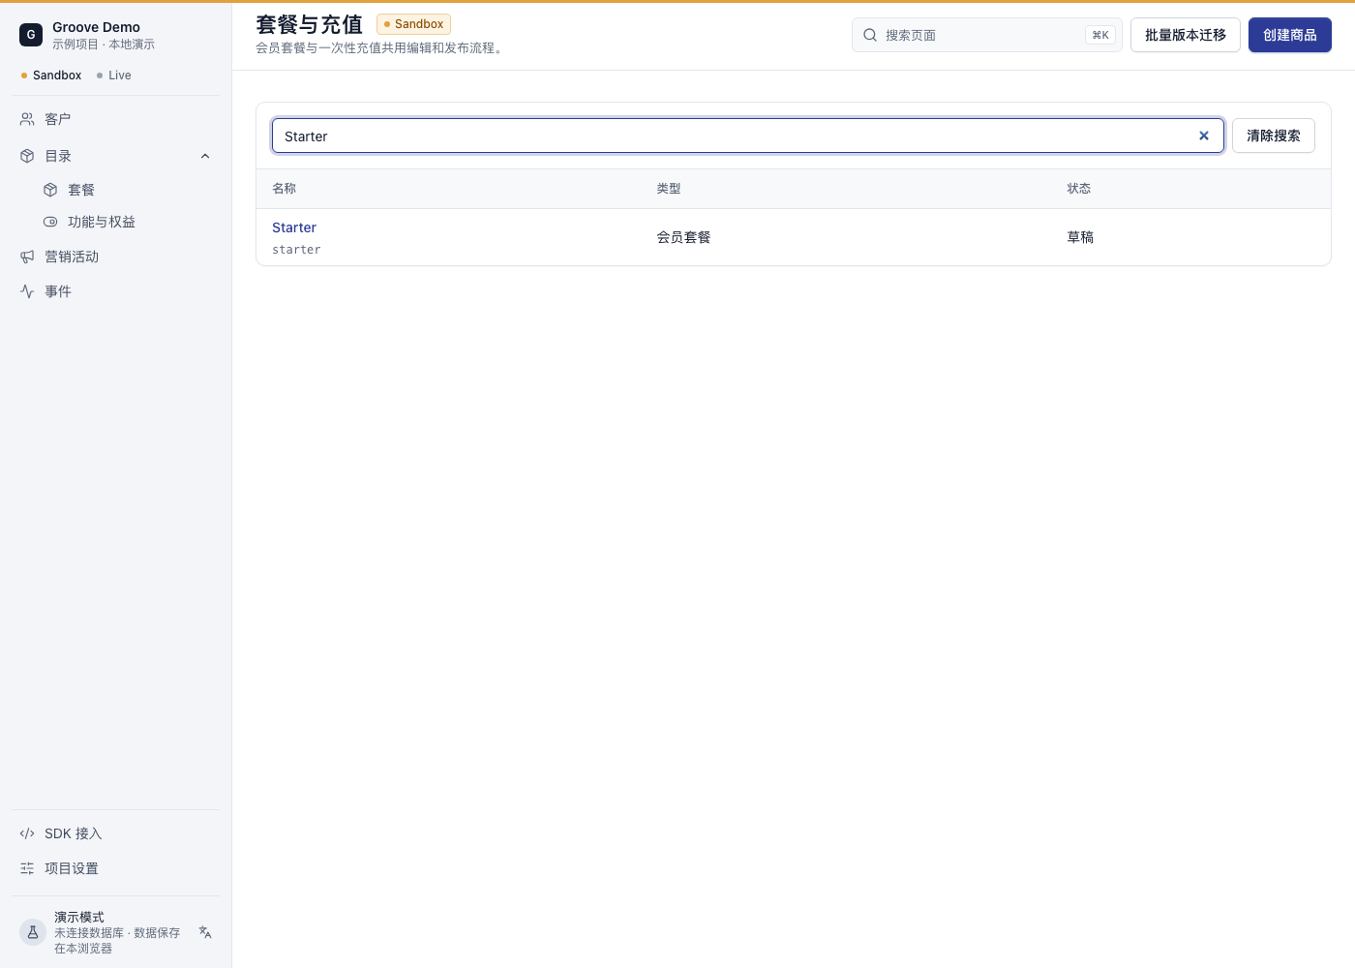Image resolution: width=1355 pixels, height=968 pixels.
Task: Click the starter slug text
Action: point(296,250)
